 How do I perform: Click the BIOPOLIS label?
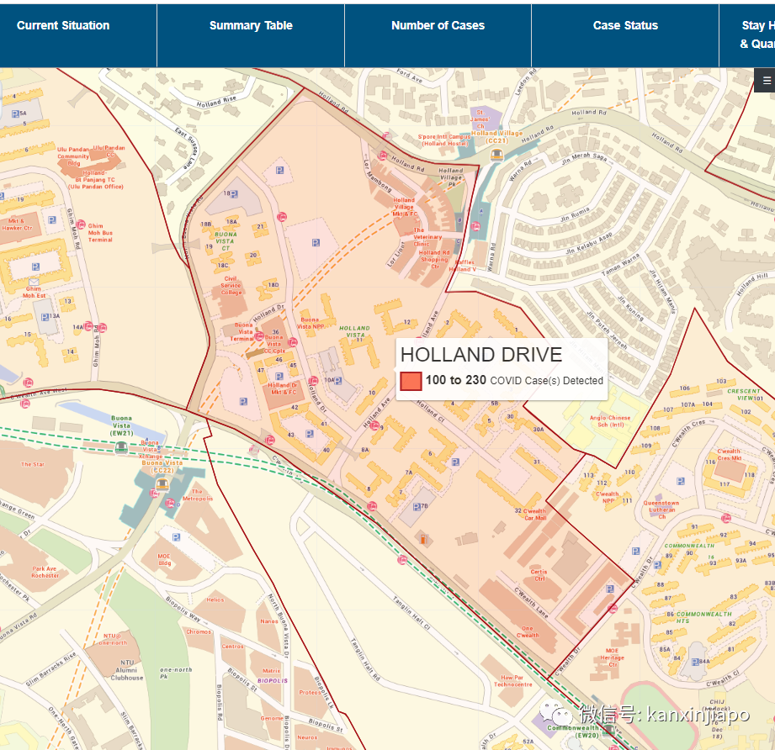pos(273,680)
